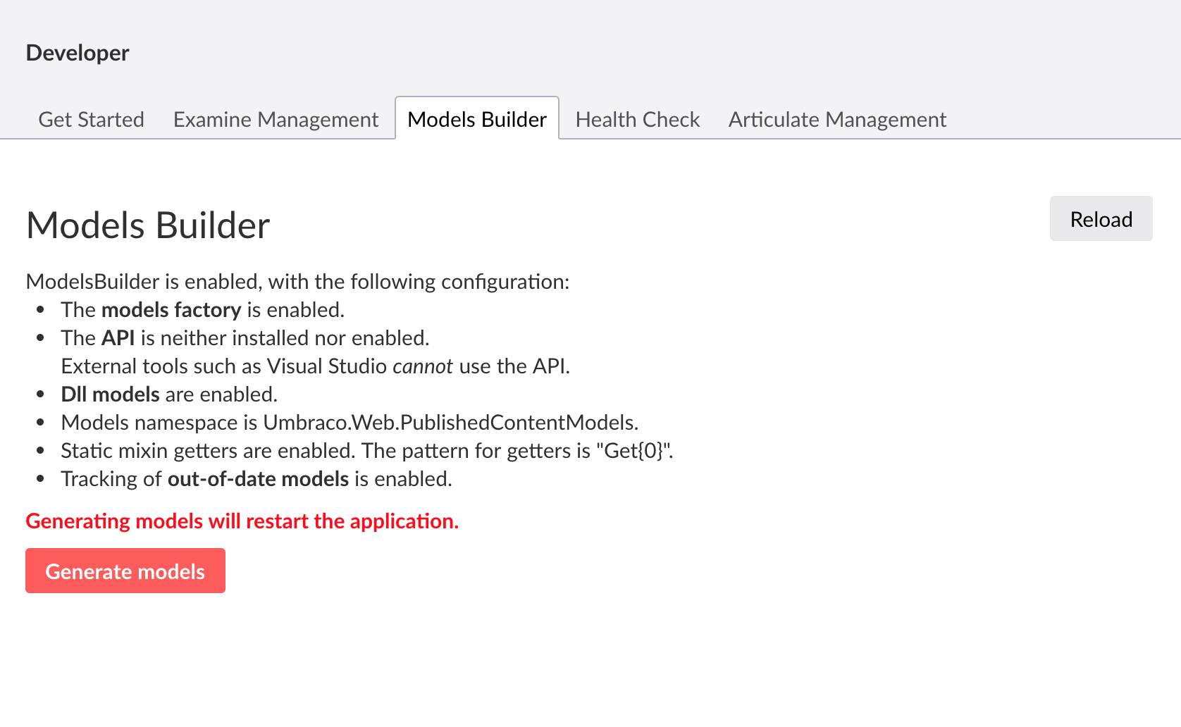The image size is (1181, 727).
Task: Click 'The API is neither installed' line
Action: [x=245, y=338]
